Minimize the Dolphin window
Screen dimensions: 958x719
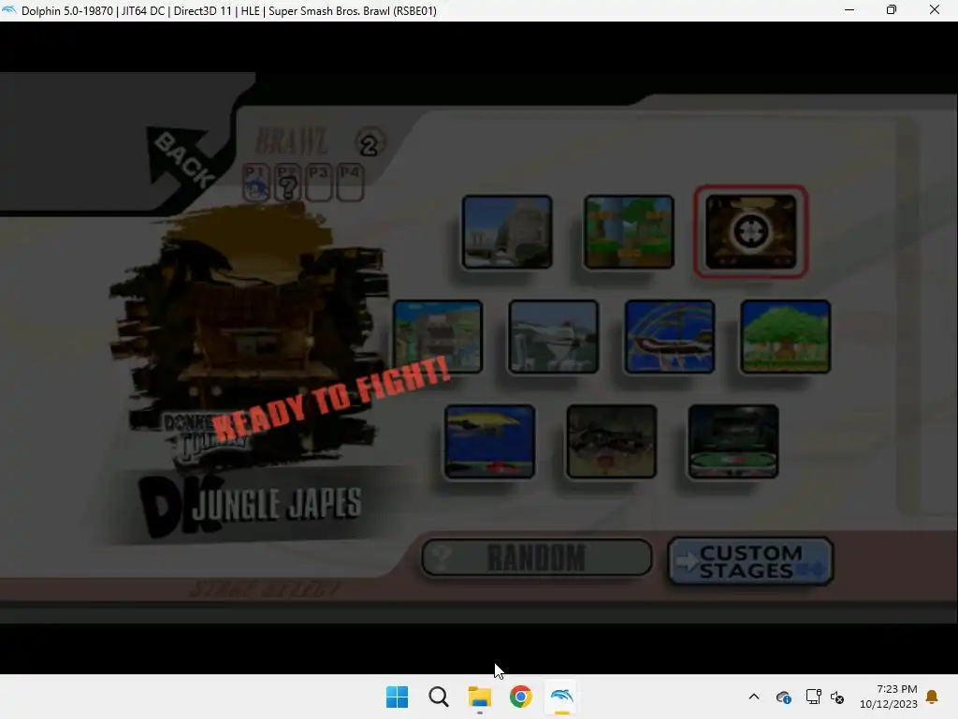tap(849, 10)
